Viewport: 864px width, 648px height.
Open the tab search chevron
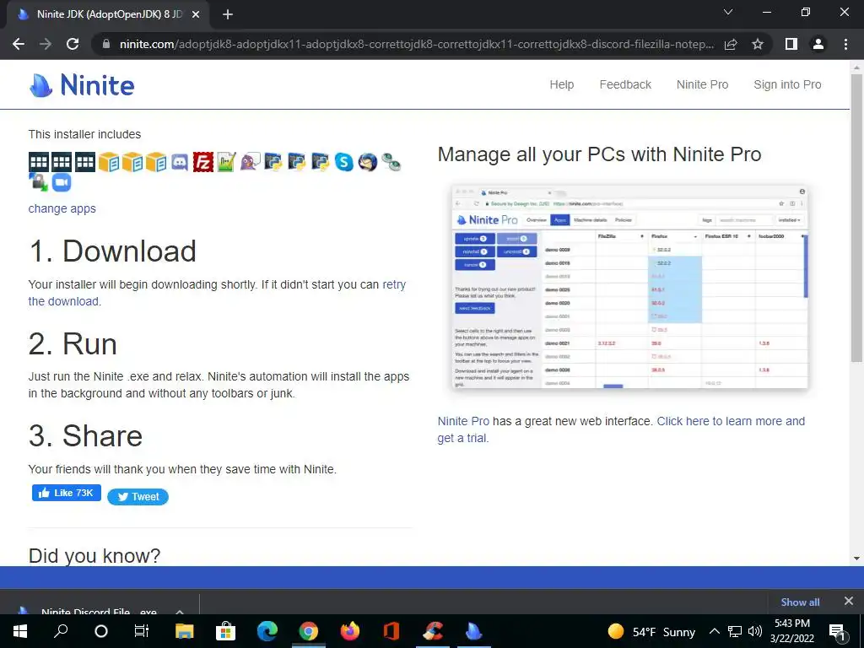pos(728,12)
